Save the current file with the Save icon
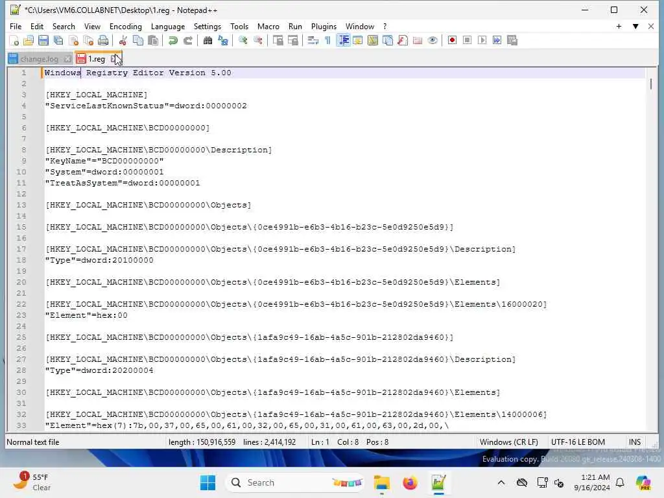The width and height of the screenshot is (664, 498). pyautogui.click(x=43, y=40)
